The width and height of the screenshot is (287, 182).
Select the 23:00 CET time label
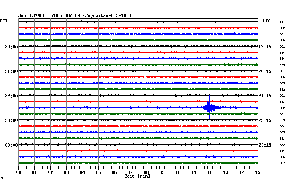tap(11, 120)
